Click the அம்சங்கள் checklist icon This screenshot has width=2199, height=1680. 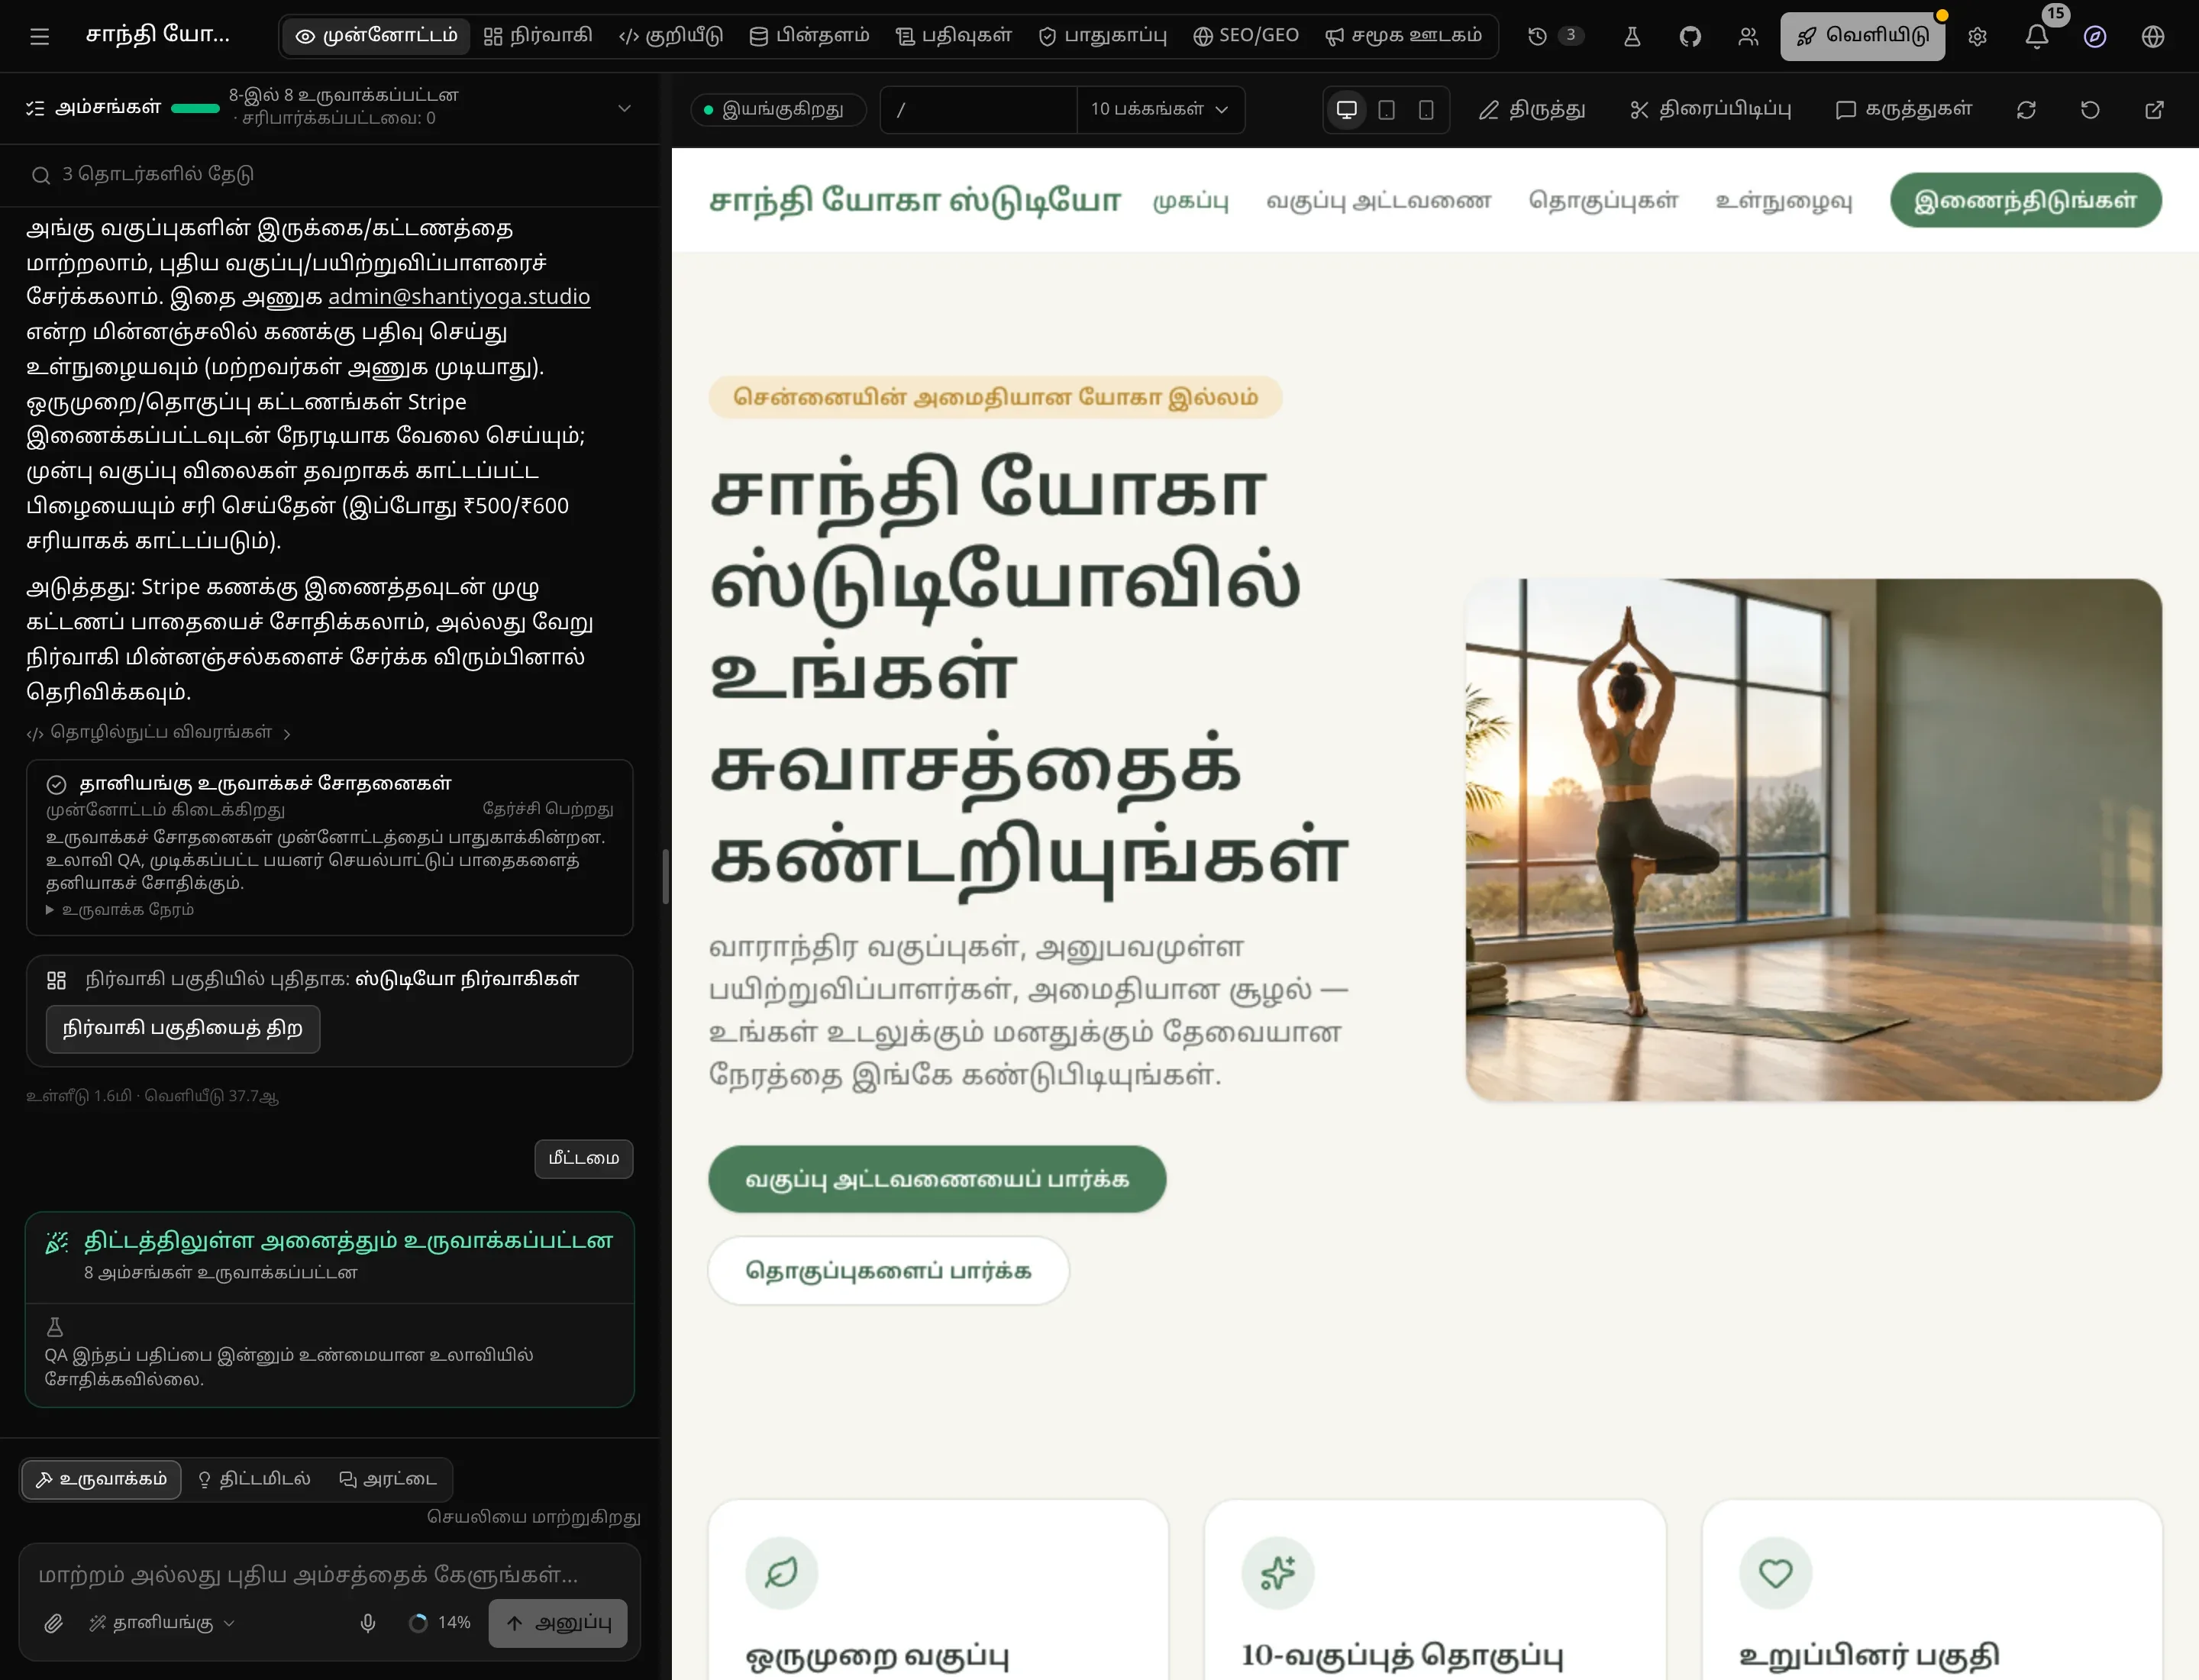click(35, 108)
